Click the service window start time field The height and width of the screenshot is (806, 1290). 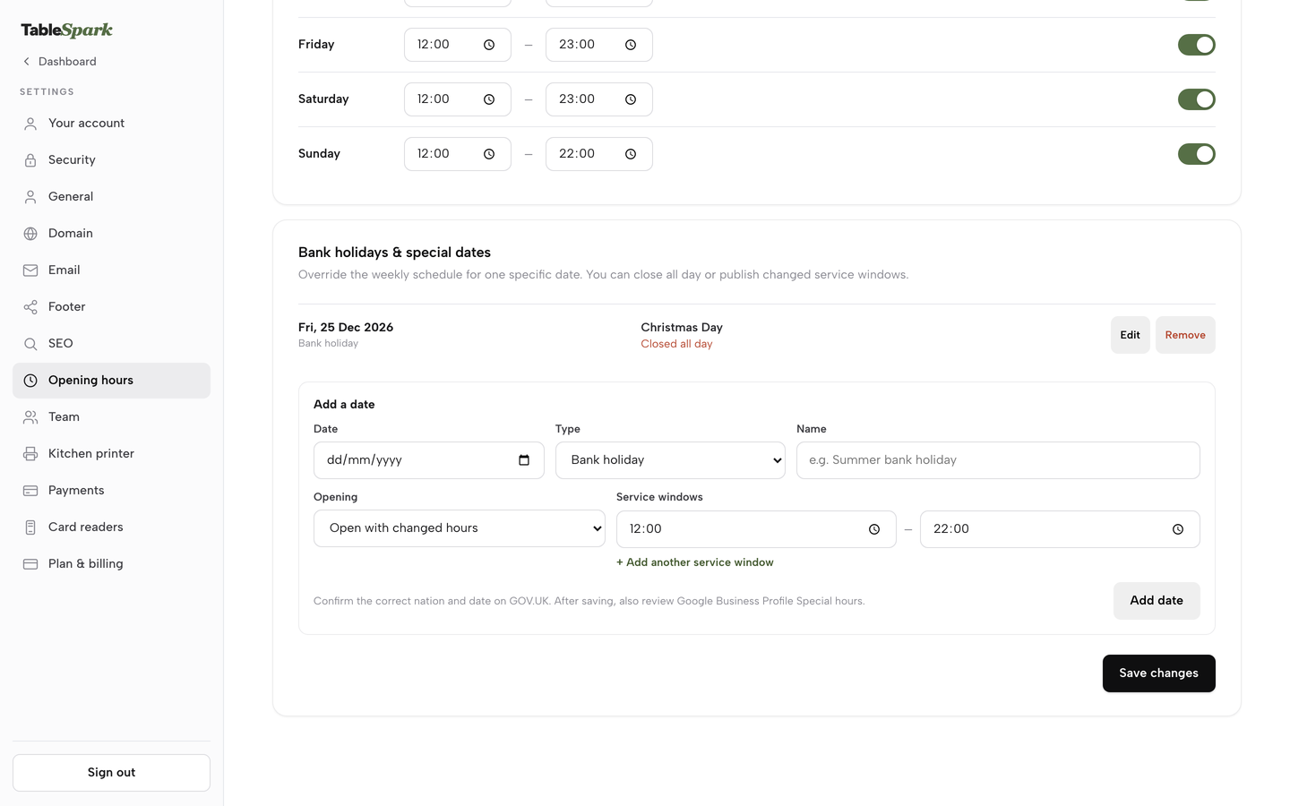pos(756,529)
